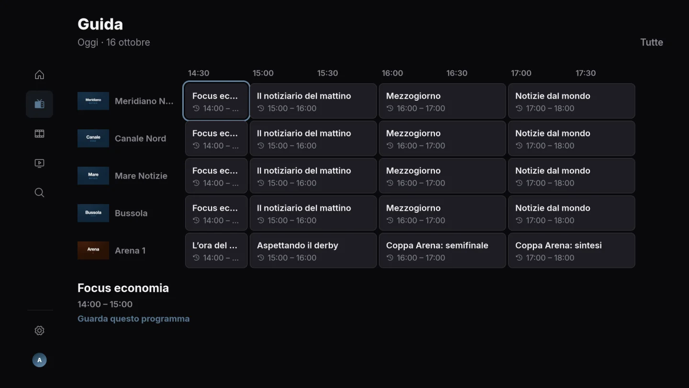Go to the Home sidebar icon

pos(39,75)
